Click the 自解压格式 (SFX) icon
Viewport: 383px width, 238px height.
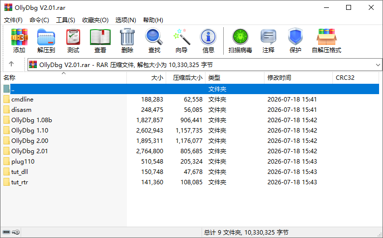(326, 37)
